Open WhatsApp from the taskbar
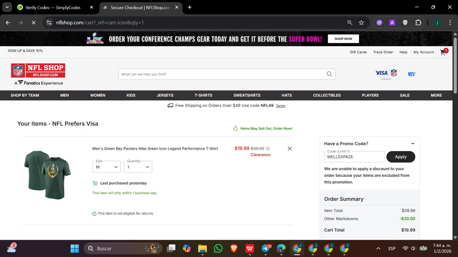458x257 pixels. (x=218, y=248)
